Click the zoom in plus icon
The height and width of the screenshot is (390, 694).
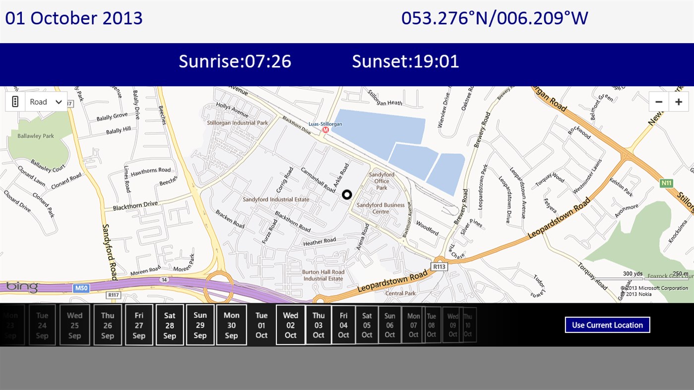pos(679,101)
